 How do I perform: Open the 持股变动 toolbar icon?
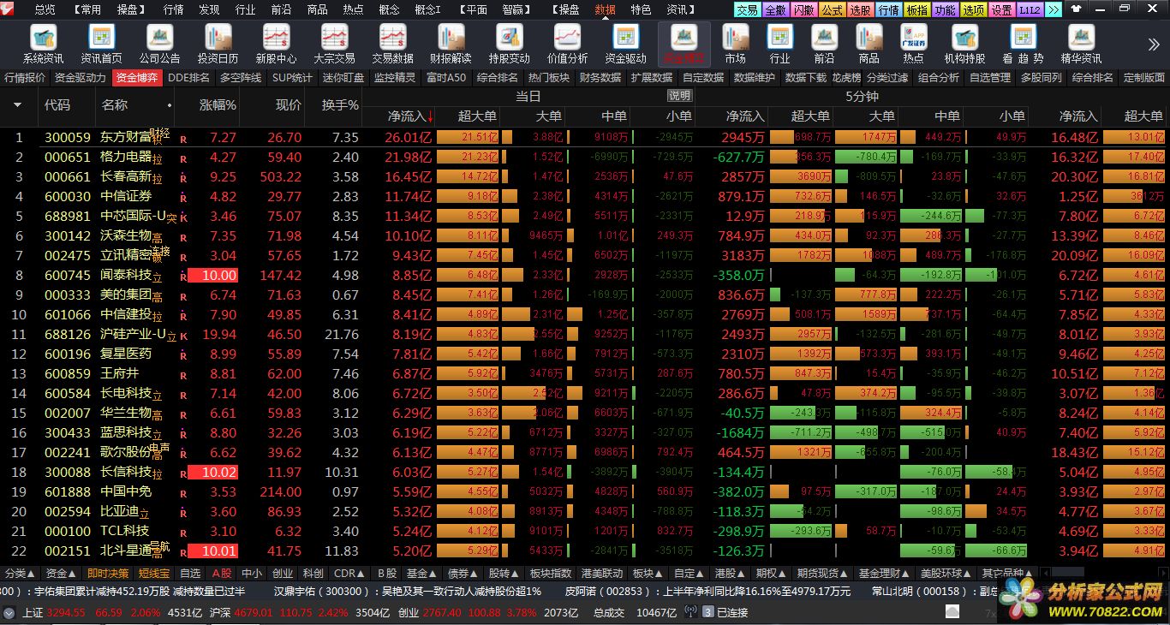click(x=510, y=44)
